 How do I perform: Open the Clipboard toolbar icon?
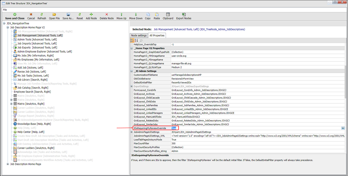point(168,14)
